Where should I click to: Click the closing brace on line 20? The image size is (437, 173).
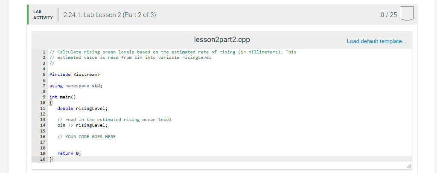(50, 159)
